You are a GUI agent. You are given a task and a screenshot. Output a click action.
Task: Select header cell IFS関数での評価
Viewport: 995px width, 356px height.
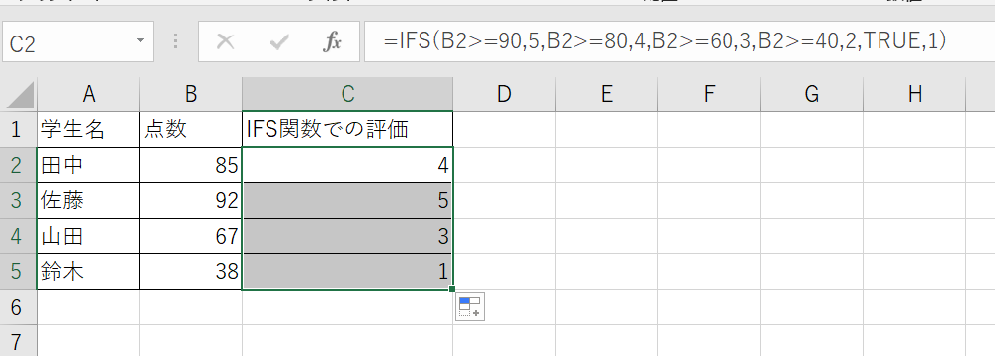(347, 130)
